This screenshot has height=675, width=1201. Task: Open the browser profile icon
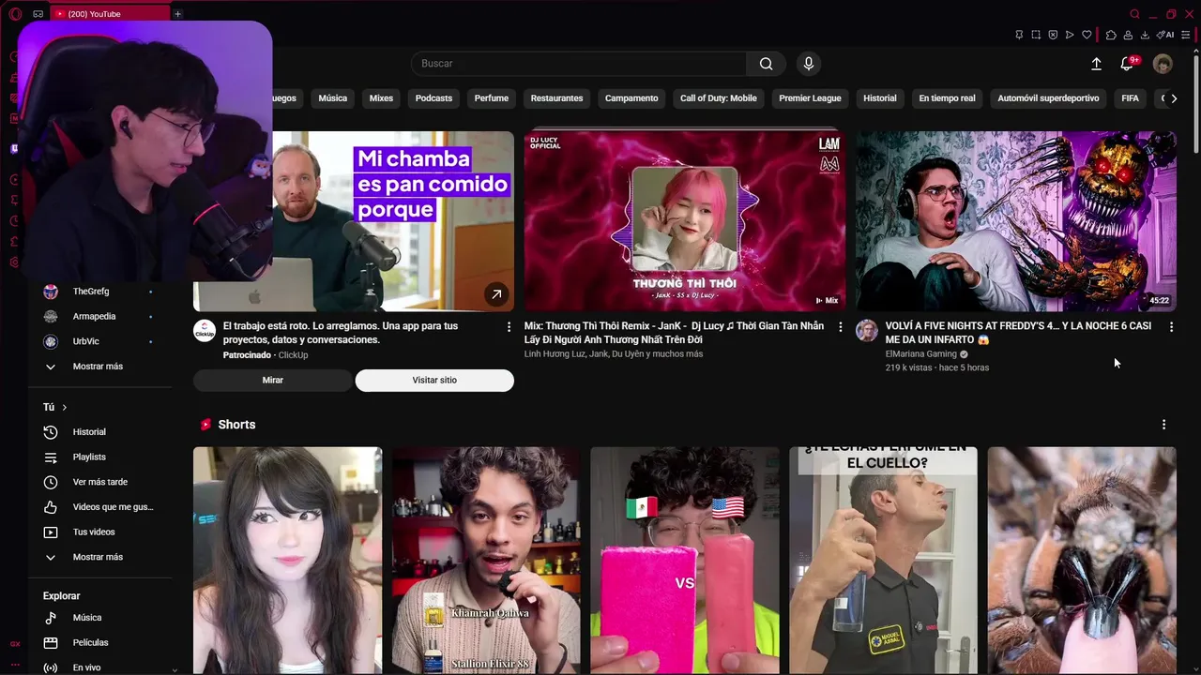click(1128, 35)
